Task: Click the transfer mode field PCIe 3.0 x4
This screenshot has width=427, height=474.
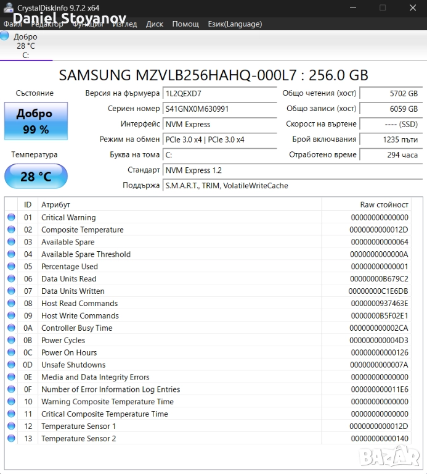Action: click(220, 139)
